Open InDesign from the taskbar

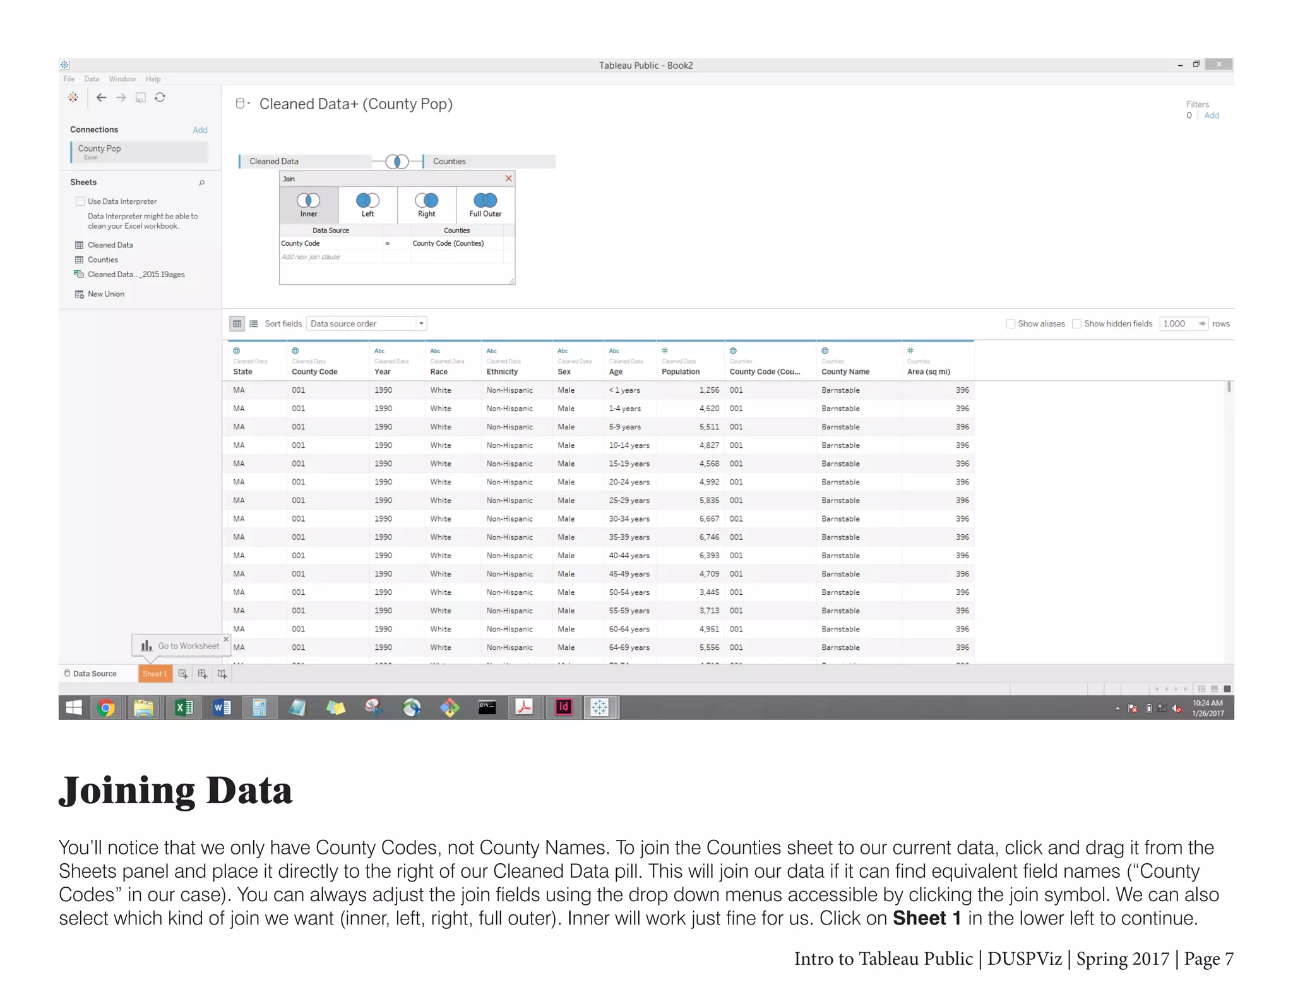tap(563, 707)
